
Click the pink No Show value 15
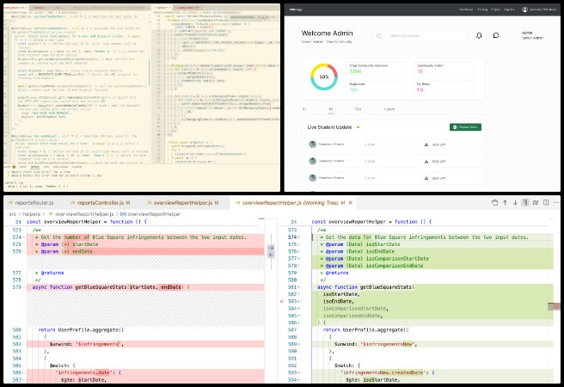pos(420,90)
